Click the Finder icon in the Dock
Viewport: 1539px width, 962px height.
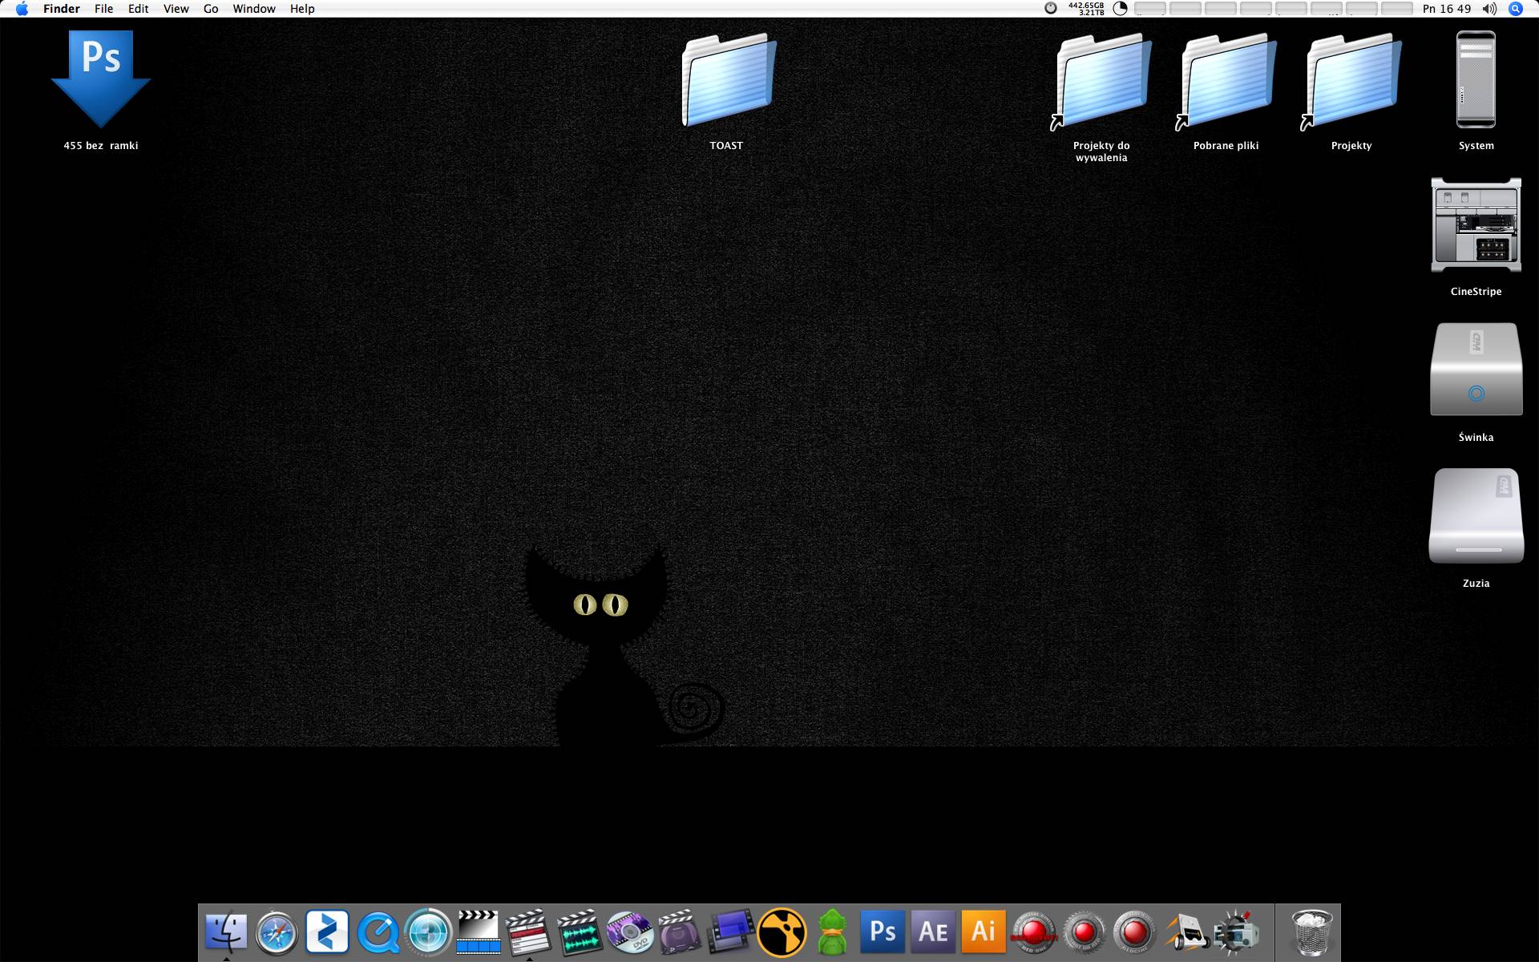point(226,932)
